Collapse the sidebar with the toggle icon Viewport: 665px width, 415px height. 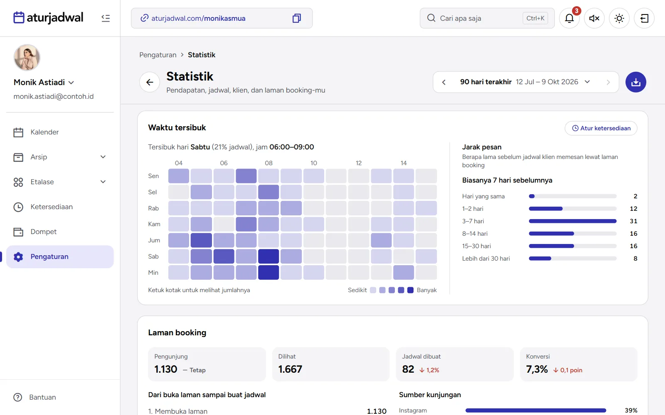106,18
